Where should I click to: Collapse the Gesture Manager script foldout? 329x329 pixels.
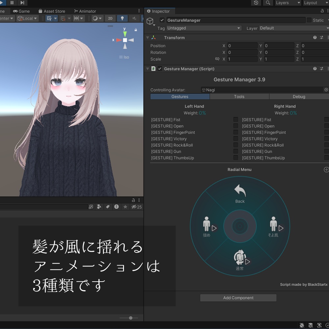(147, 69)
